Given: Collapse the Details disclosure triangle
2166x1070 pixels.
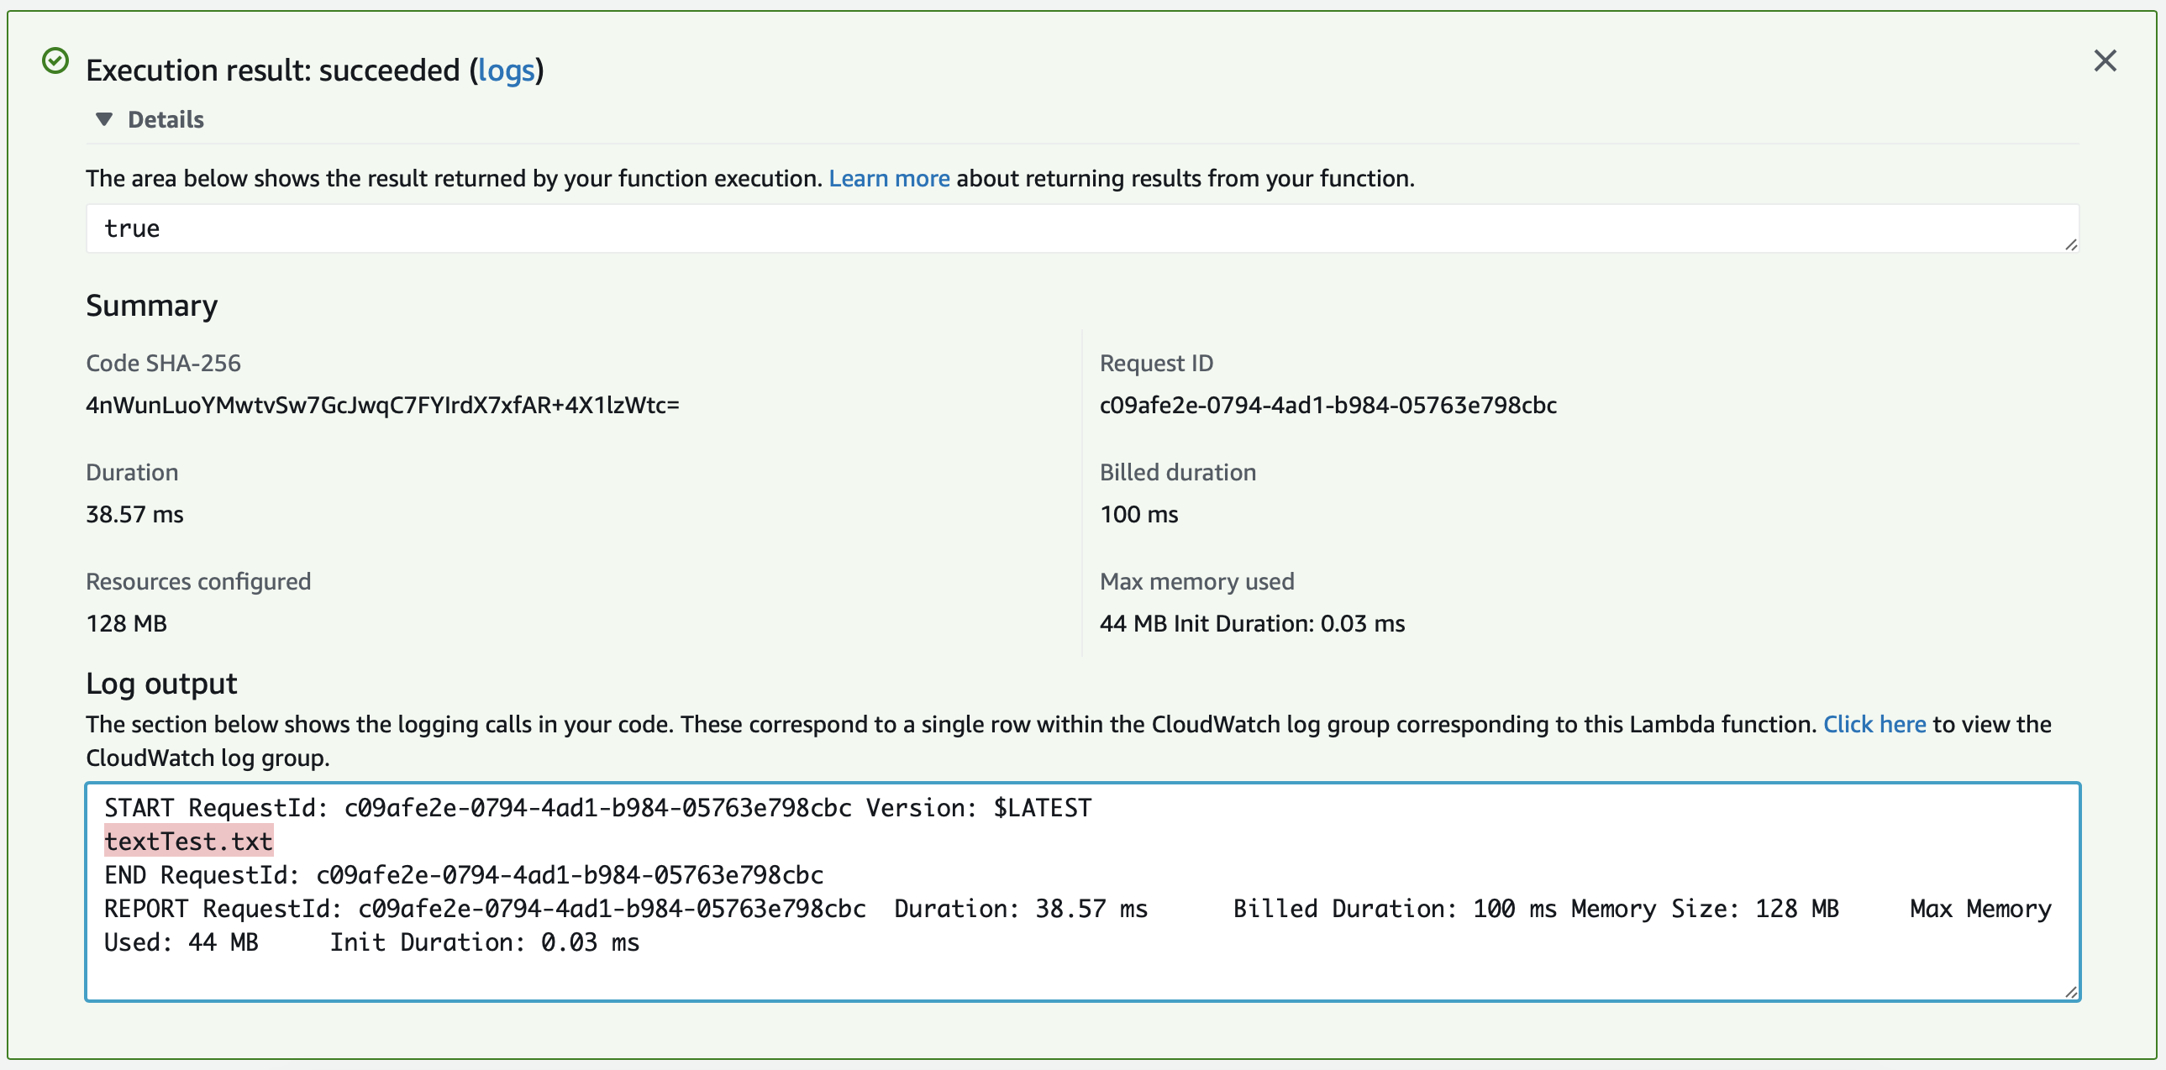Looking at the screenshot, I should pos(104,119).
